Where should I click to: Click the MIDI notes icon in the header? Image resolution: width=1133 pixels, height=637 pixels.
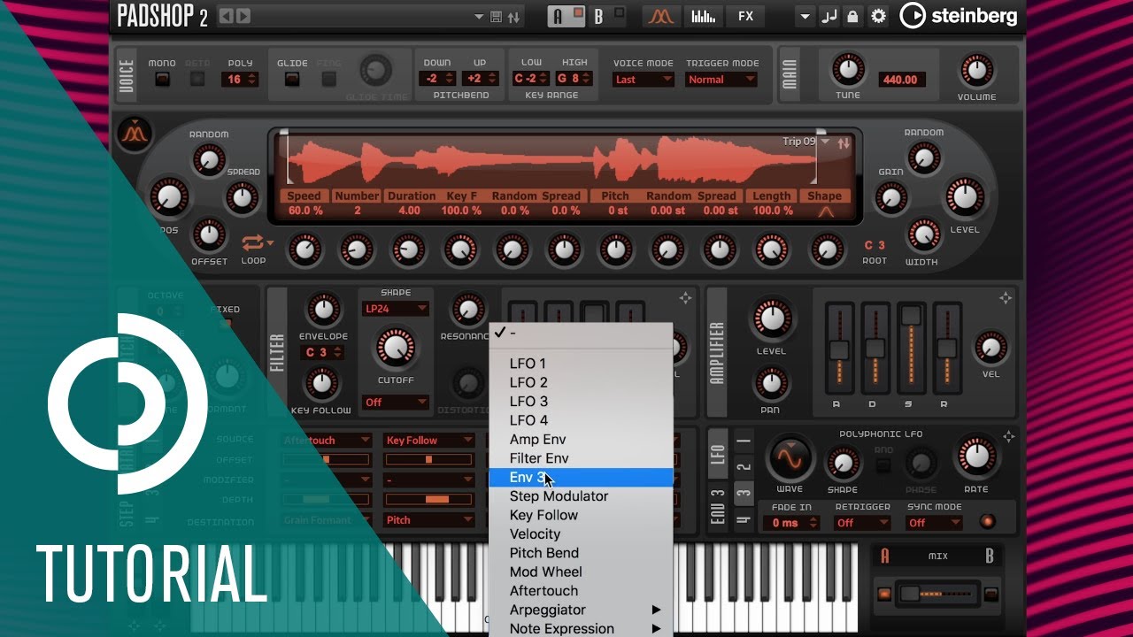pyautogui.click(x=829, y=16)
